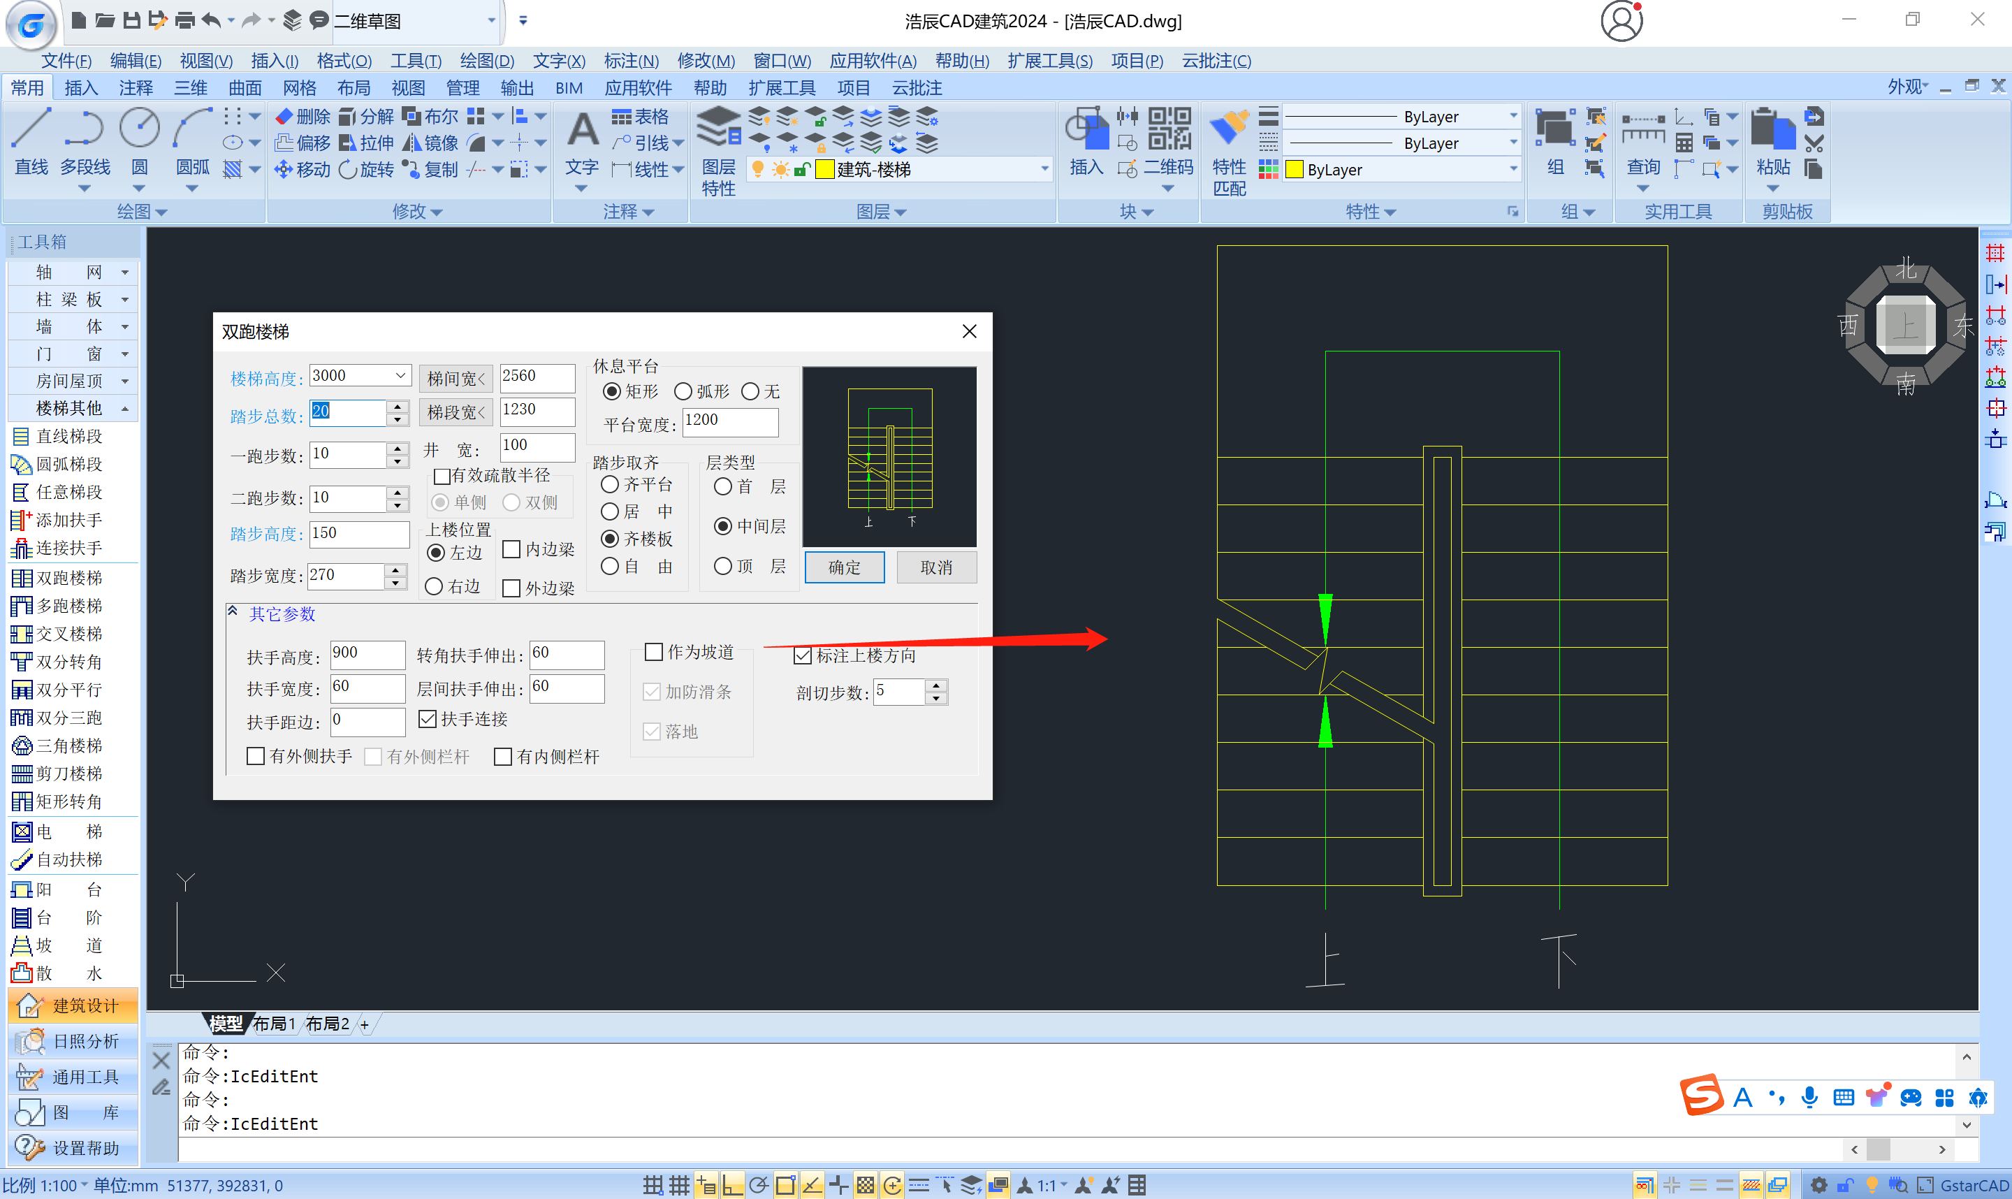Click the 圆 circle tool icon

(x=139, y=129)
